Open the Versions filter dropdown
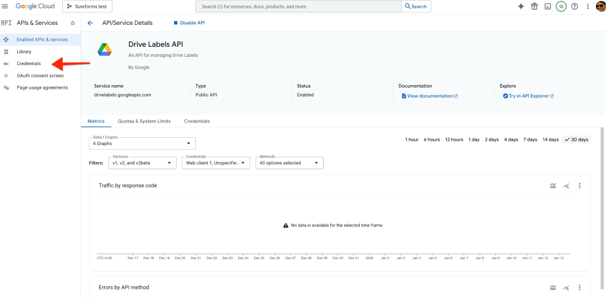The width and height of the screenshot is (606, 297). 142,163
